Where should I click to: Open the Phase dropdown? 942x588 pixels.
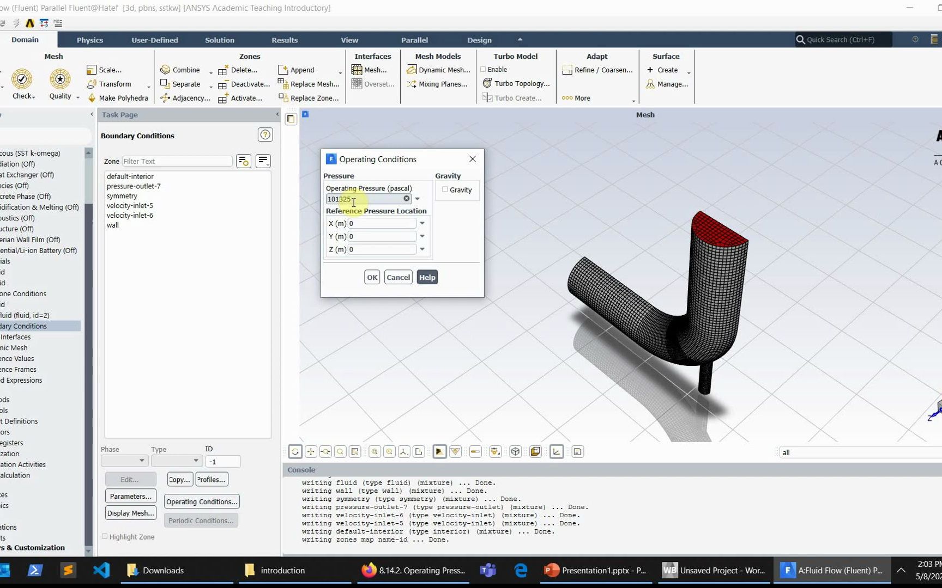124,461
